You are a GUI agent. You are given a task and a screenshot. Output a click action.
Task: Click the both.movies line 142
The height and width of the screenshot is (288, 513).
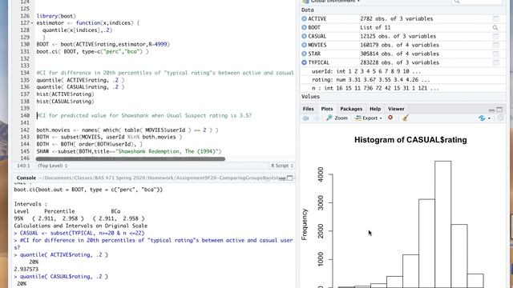[127, 130]
